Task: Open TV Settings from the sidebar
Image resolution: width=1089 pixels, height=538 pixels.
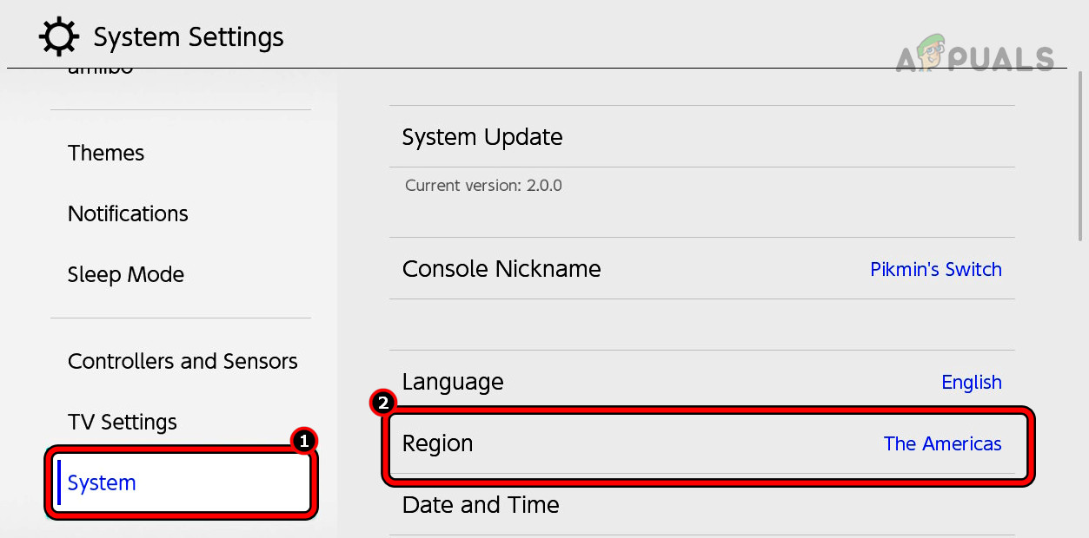Action: pyautogui.click(x=122, y=422)
